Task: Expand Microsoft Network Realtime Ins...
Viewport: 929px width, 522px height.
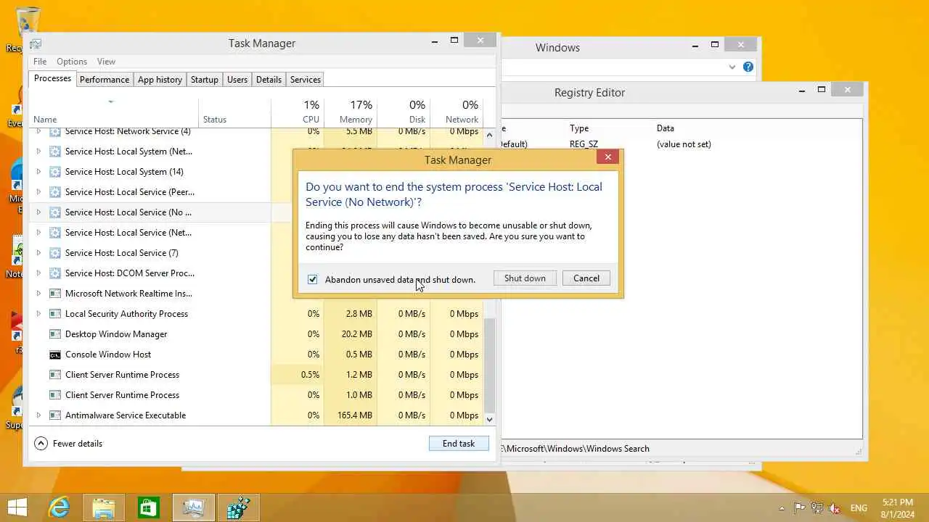Action: [x=38, y=294]
